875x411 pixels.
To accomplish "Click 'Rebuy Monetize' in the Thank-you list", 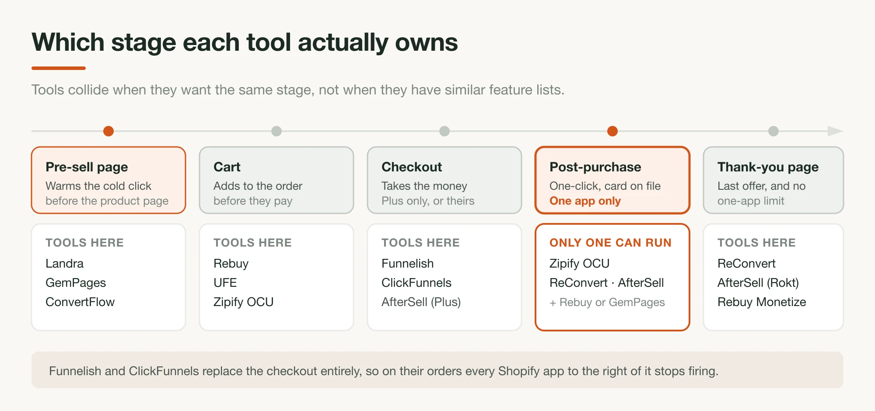I will coord(762,302).
